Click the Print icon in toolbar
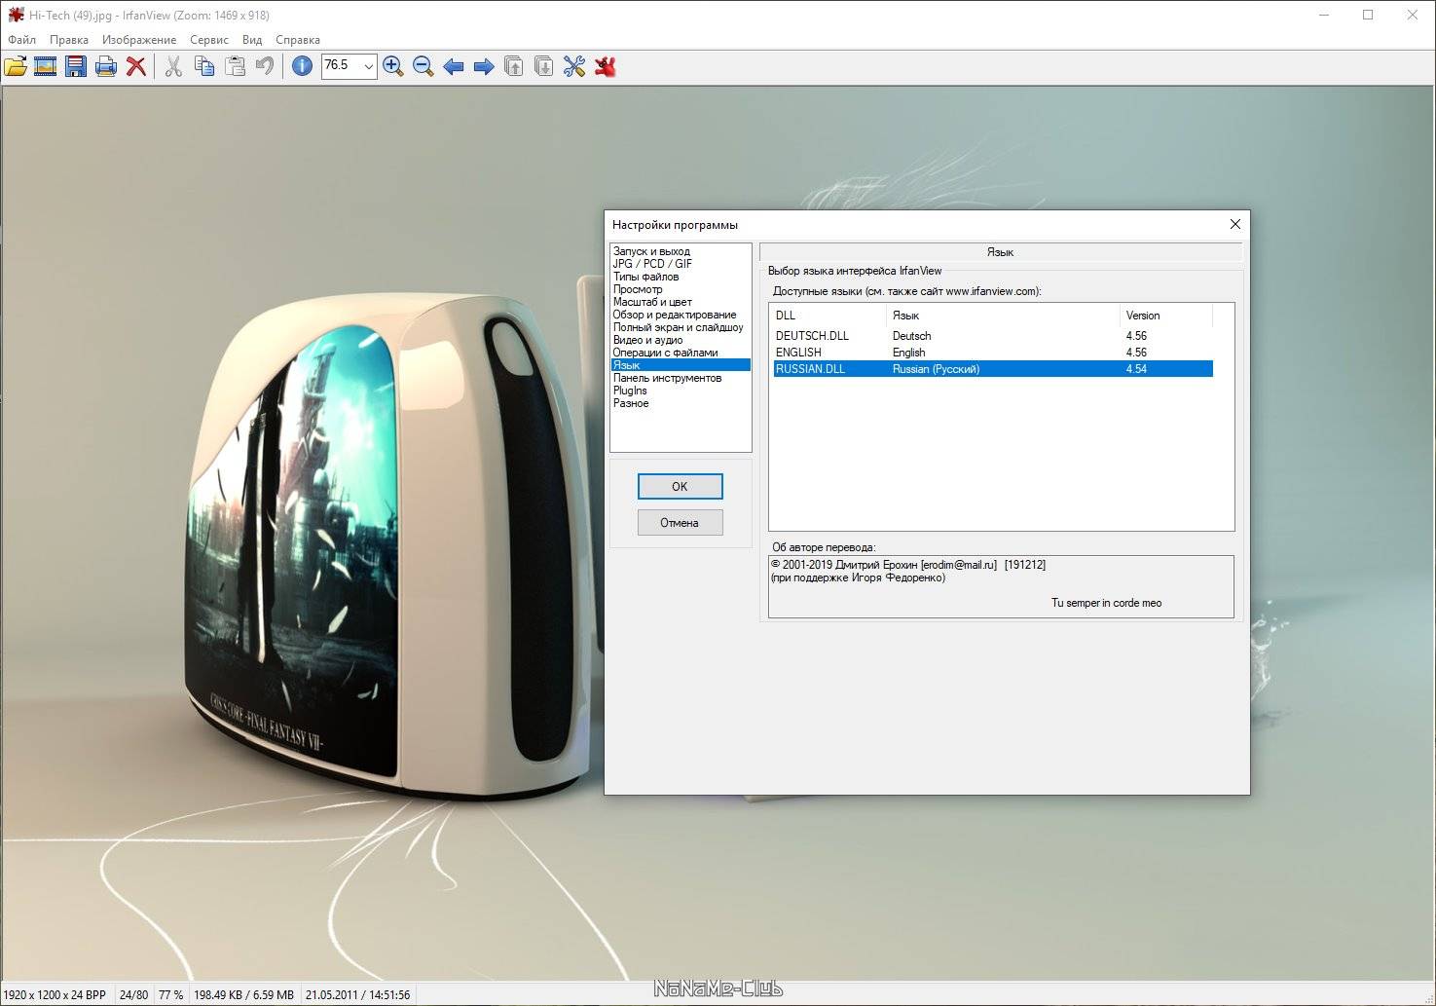 pos(106,66)
